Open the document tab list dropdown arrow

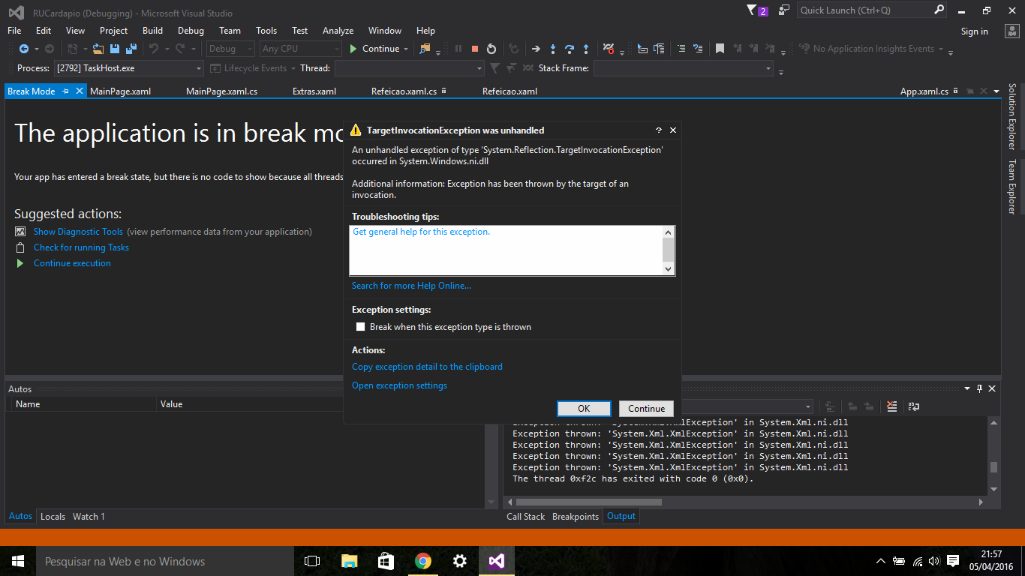[x=996, y=91]
